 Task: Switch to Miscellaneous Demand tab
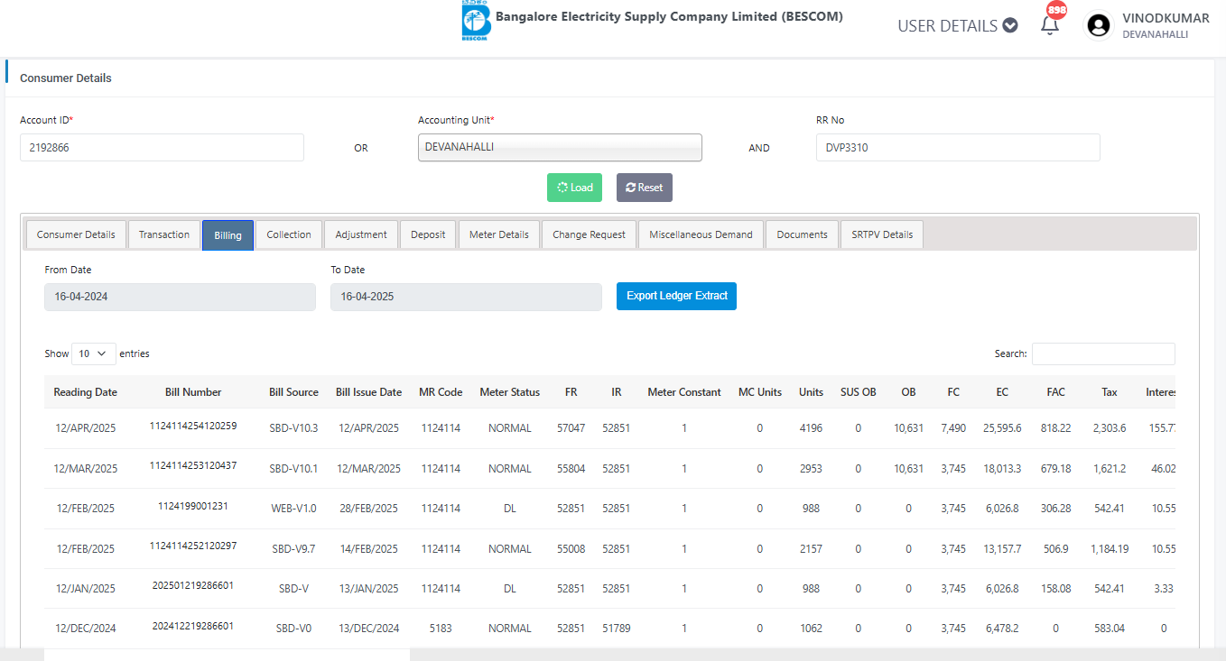(701, 234)
